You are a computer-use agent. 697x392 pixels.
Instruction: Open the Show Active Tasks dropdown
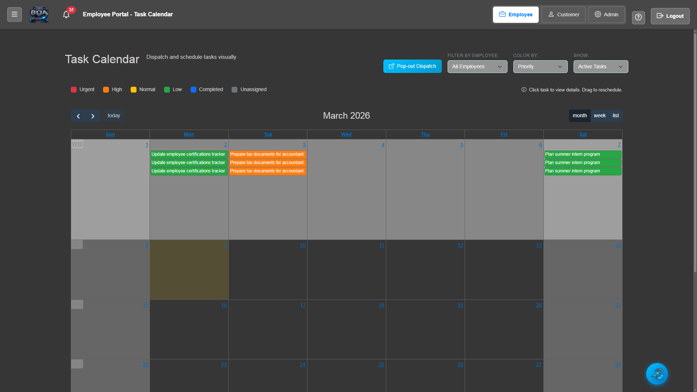(x=600, y=66)
